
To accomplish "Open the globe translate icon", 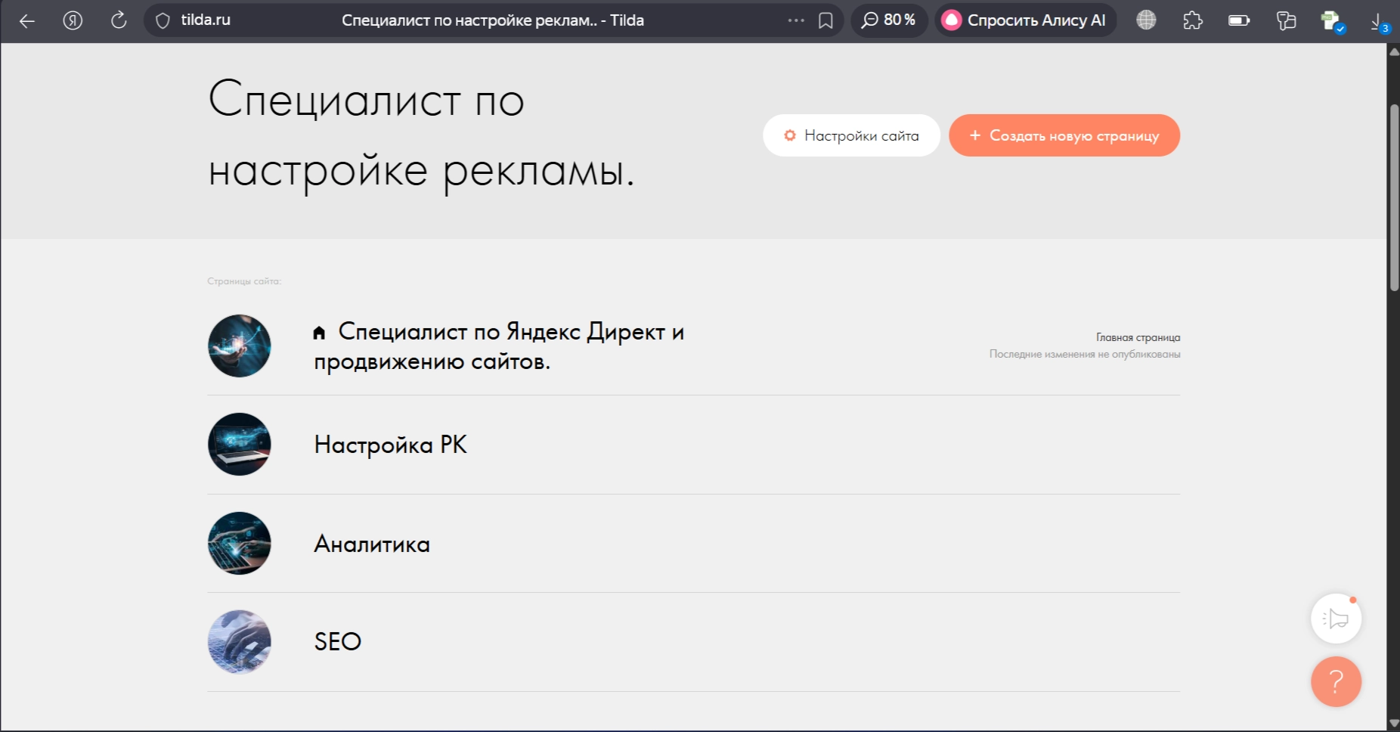I will [x=1146, y=20].
